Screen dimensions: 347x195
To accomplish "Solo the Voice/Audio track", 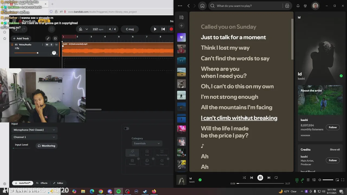I will (x=51, y=45).
